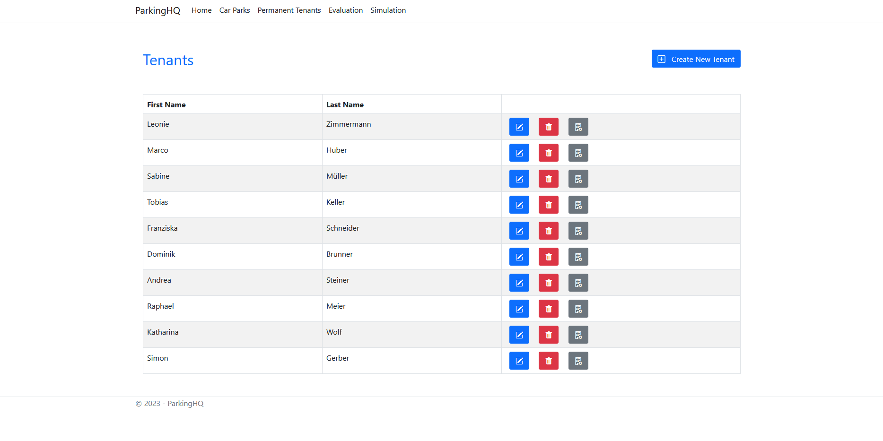Screen dimensions: 883x441
Task: Delete tenant Leonie Zimmermann
Action: [548, 127]
